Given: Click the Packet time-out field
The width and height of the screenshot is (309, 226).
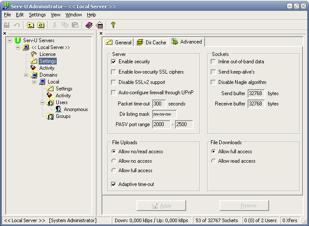Looking at the screenshot, I should pyautogui.click(x=159, y=104).
